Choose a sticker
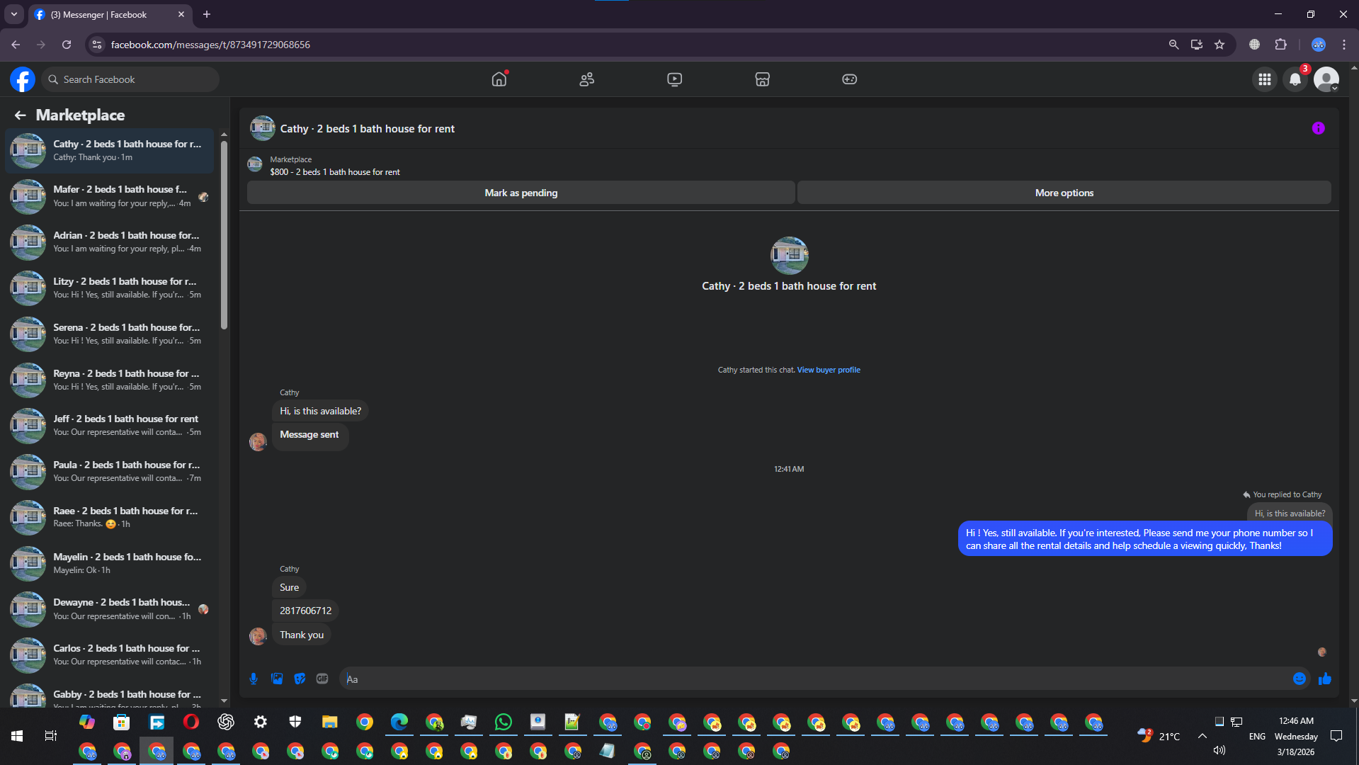The height and width of the screenshot is (765, 1359). click(300, 679)
